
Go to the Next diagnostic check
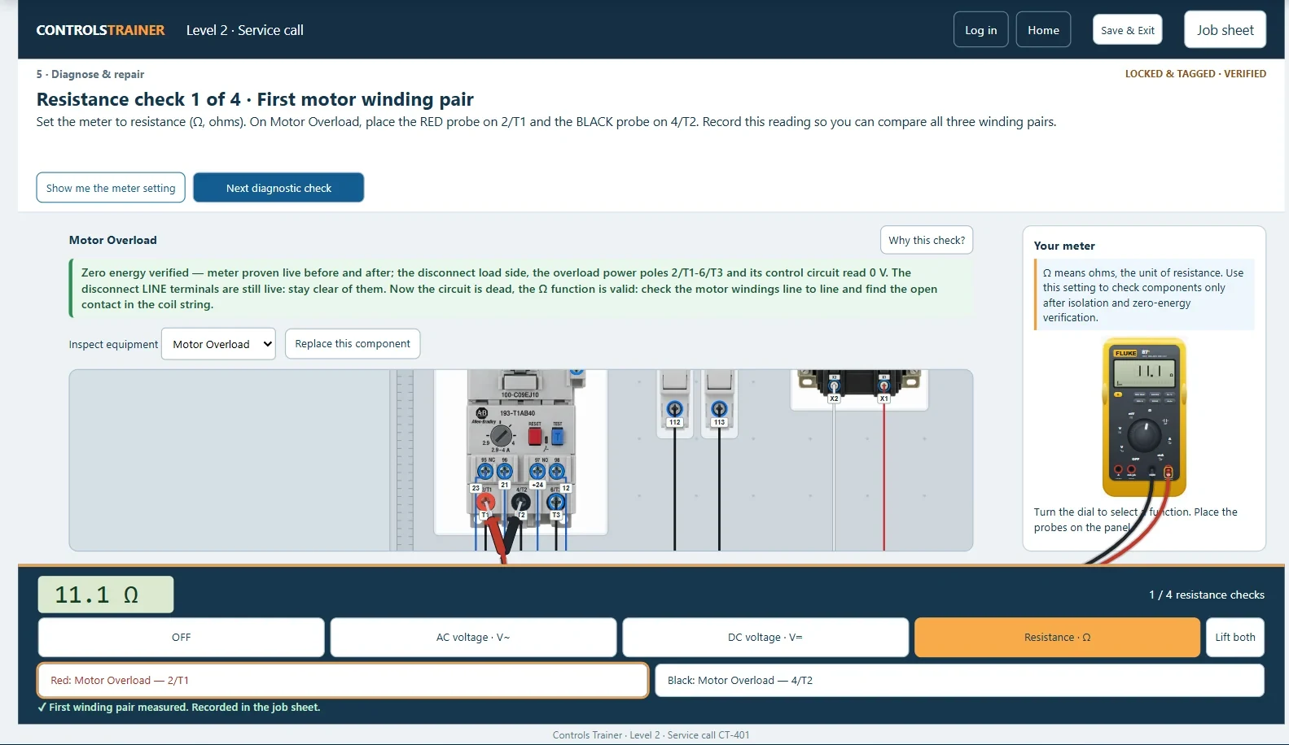point(278,188)
